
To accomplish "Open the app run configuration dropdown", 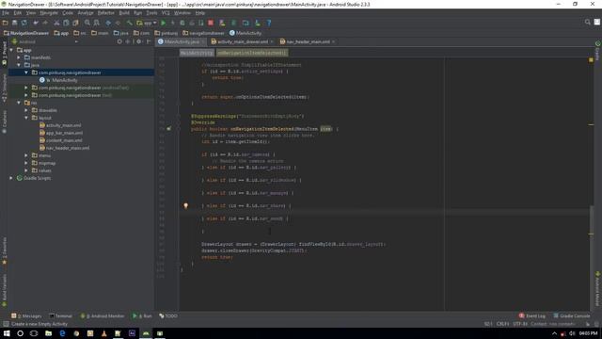I will (147, 23).
